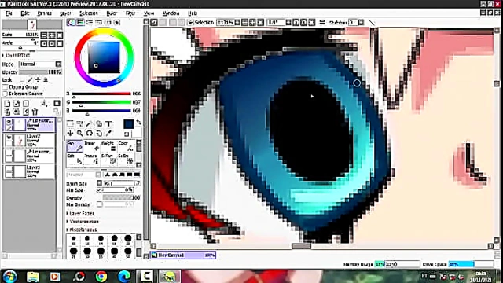Open the Layer menu

65,13
